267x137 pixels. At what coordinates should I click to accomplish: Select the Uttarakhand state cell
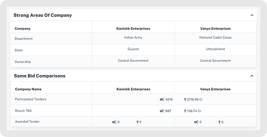215,49
